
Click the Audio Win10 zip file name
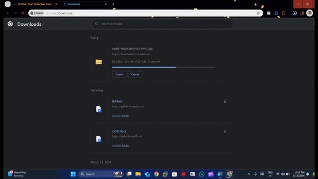pos(132,49)
